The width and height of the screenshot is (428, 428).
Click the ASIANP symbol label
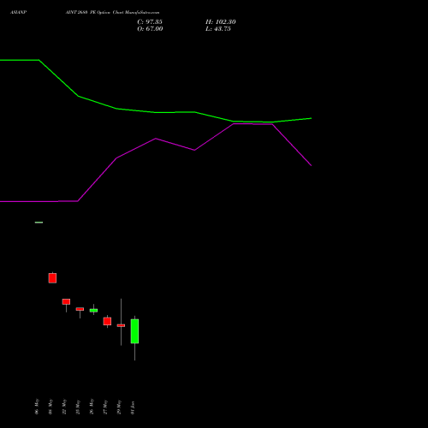[18, 13]
